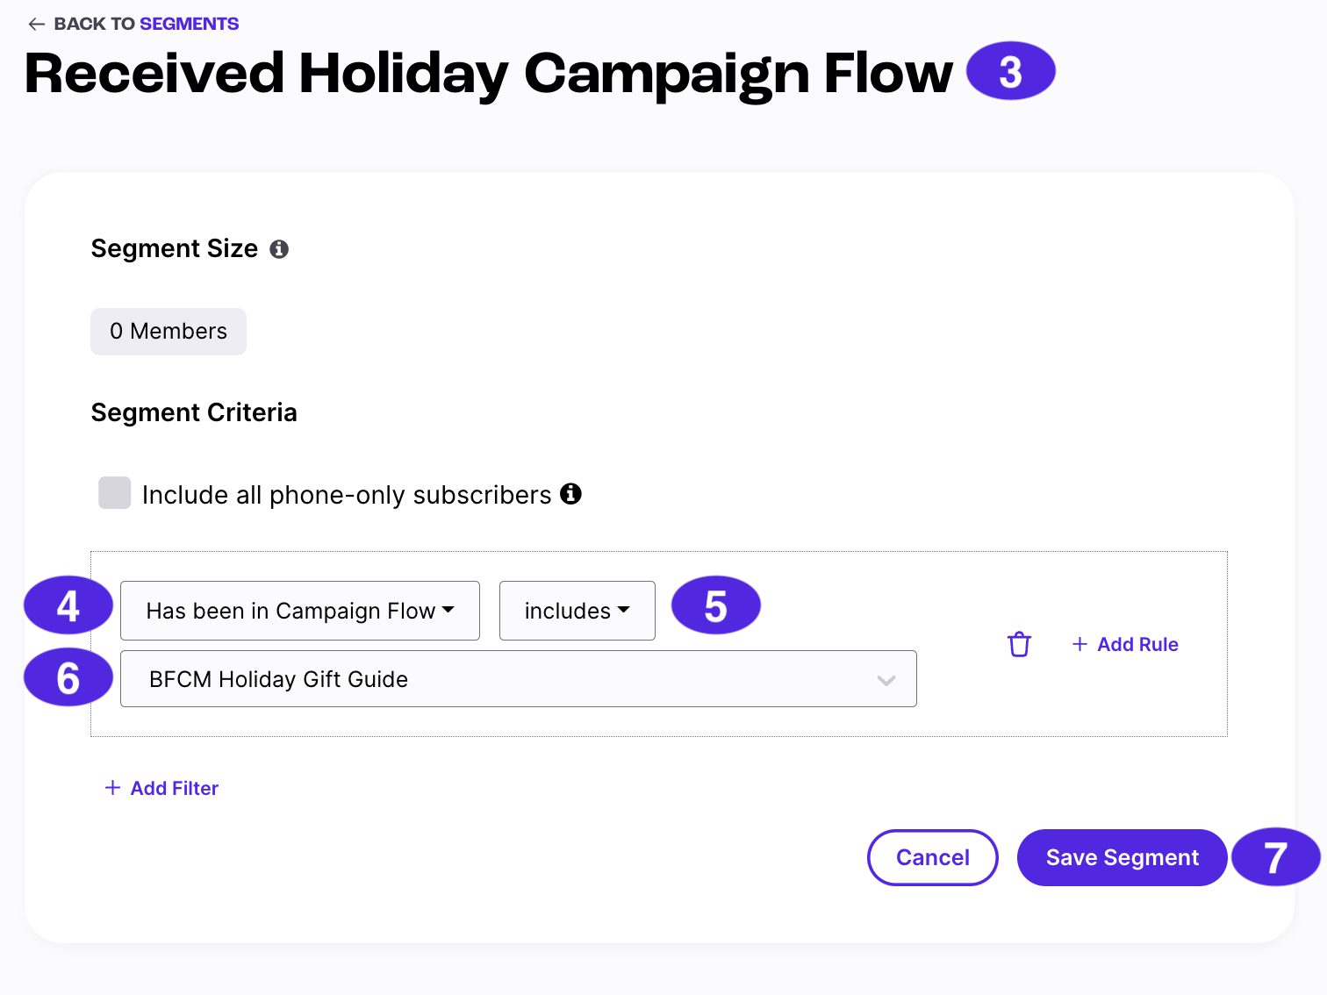
Task: Click the 0 Members badge
Action: coord(168,331)
